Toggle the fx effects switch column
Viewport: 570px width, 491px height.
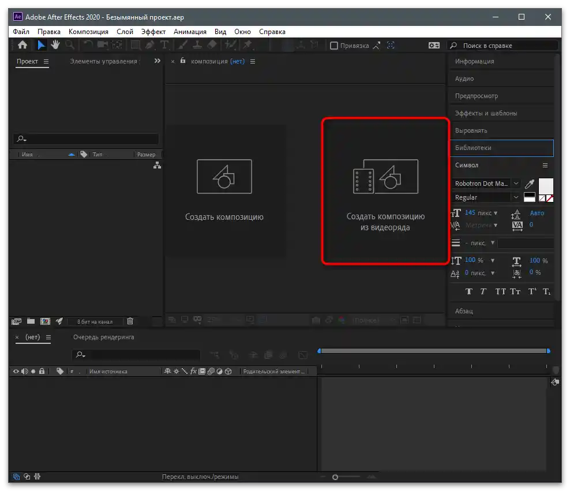pos(193,371)
